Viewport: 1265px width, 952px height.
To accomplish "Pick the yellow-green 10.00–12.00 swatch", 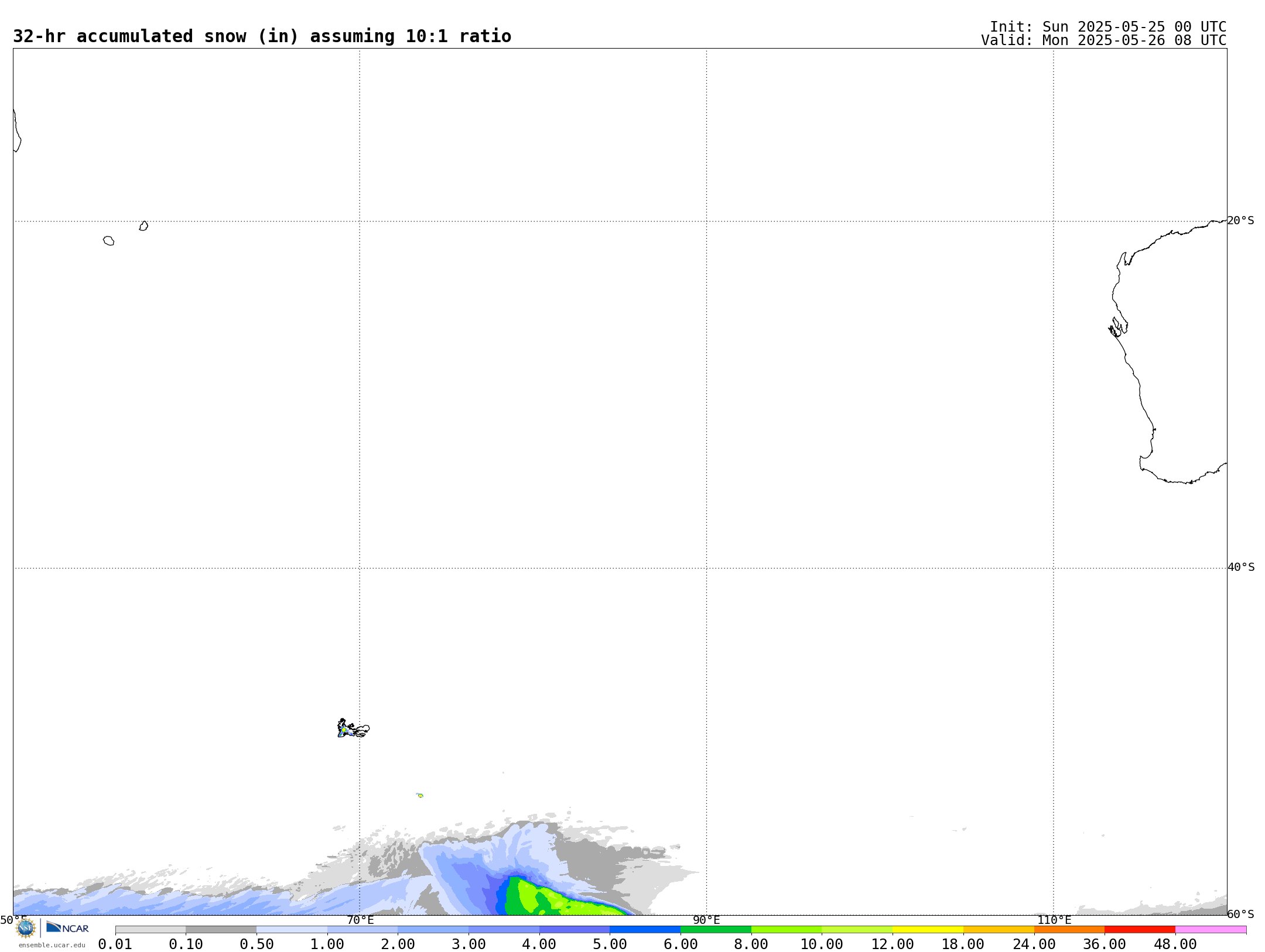I will coord(857,930).
